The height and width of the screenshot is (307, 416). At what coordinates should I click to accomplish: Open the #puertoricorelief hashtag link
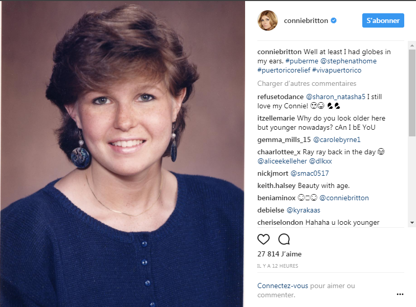coord(283,70)
